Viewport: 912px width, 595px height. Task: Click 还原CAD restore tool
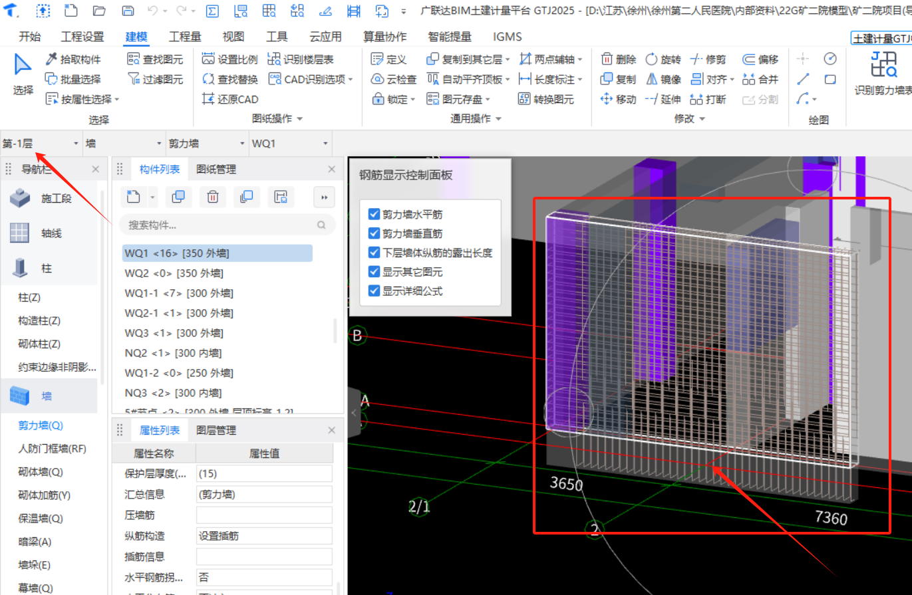click(229, 99)
